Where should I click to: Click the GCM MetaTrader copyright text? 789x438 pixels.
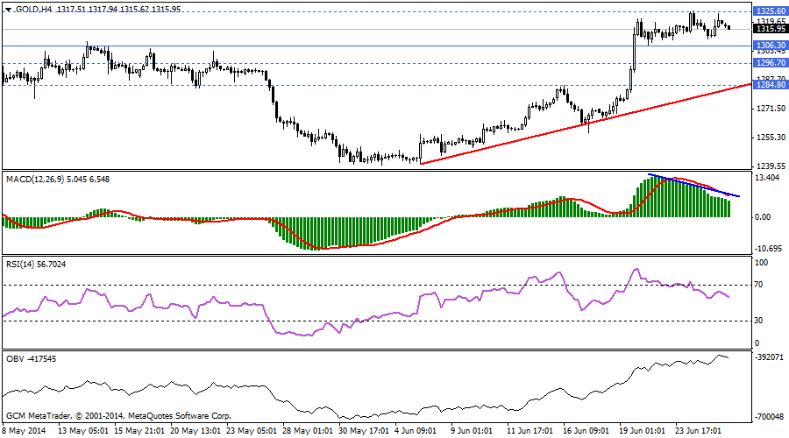click(118, 416)
